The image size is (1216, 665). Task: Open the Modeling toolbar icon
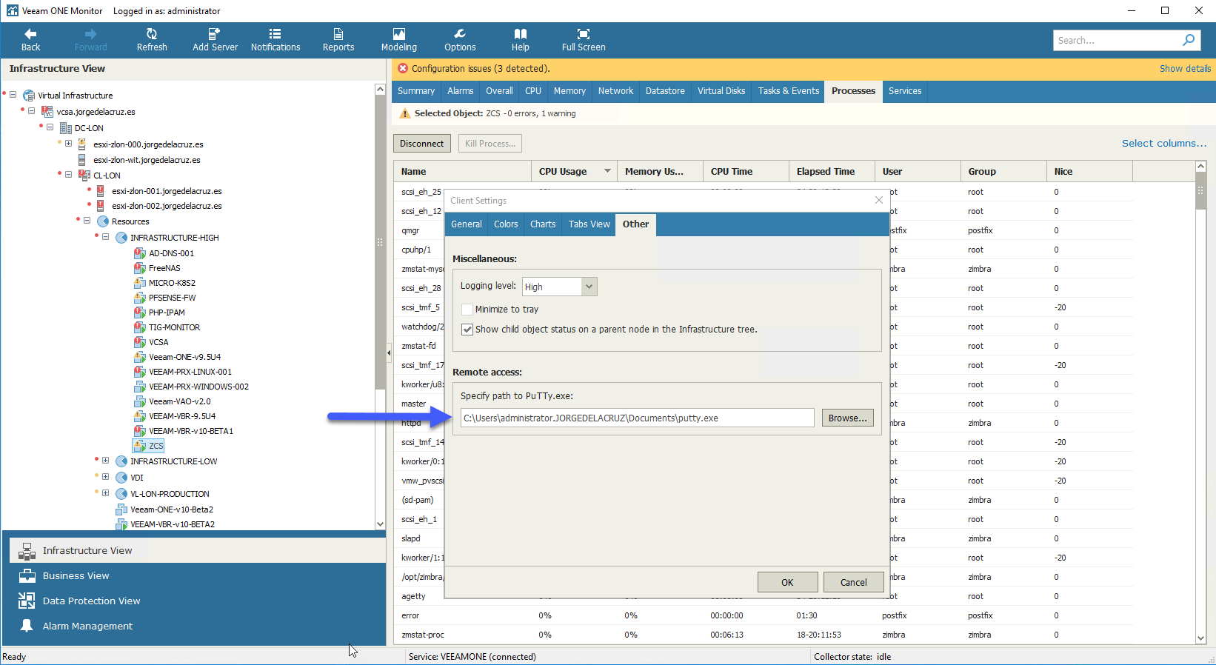coord(399,34)
